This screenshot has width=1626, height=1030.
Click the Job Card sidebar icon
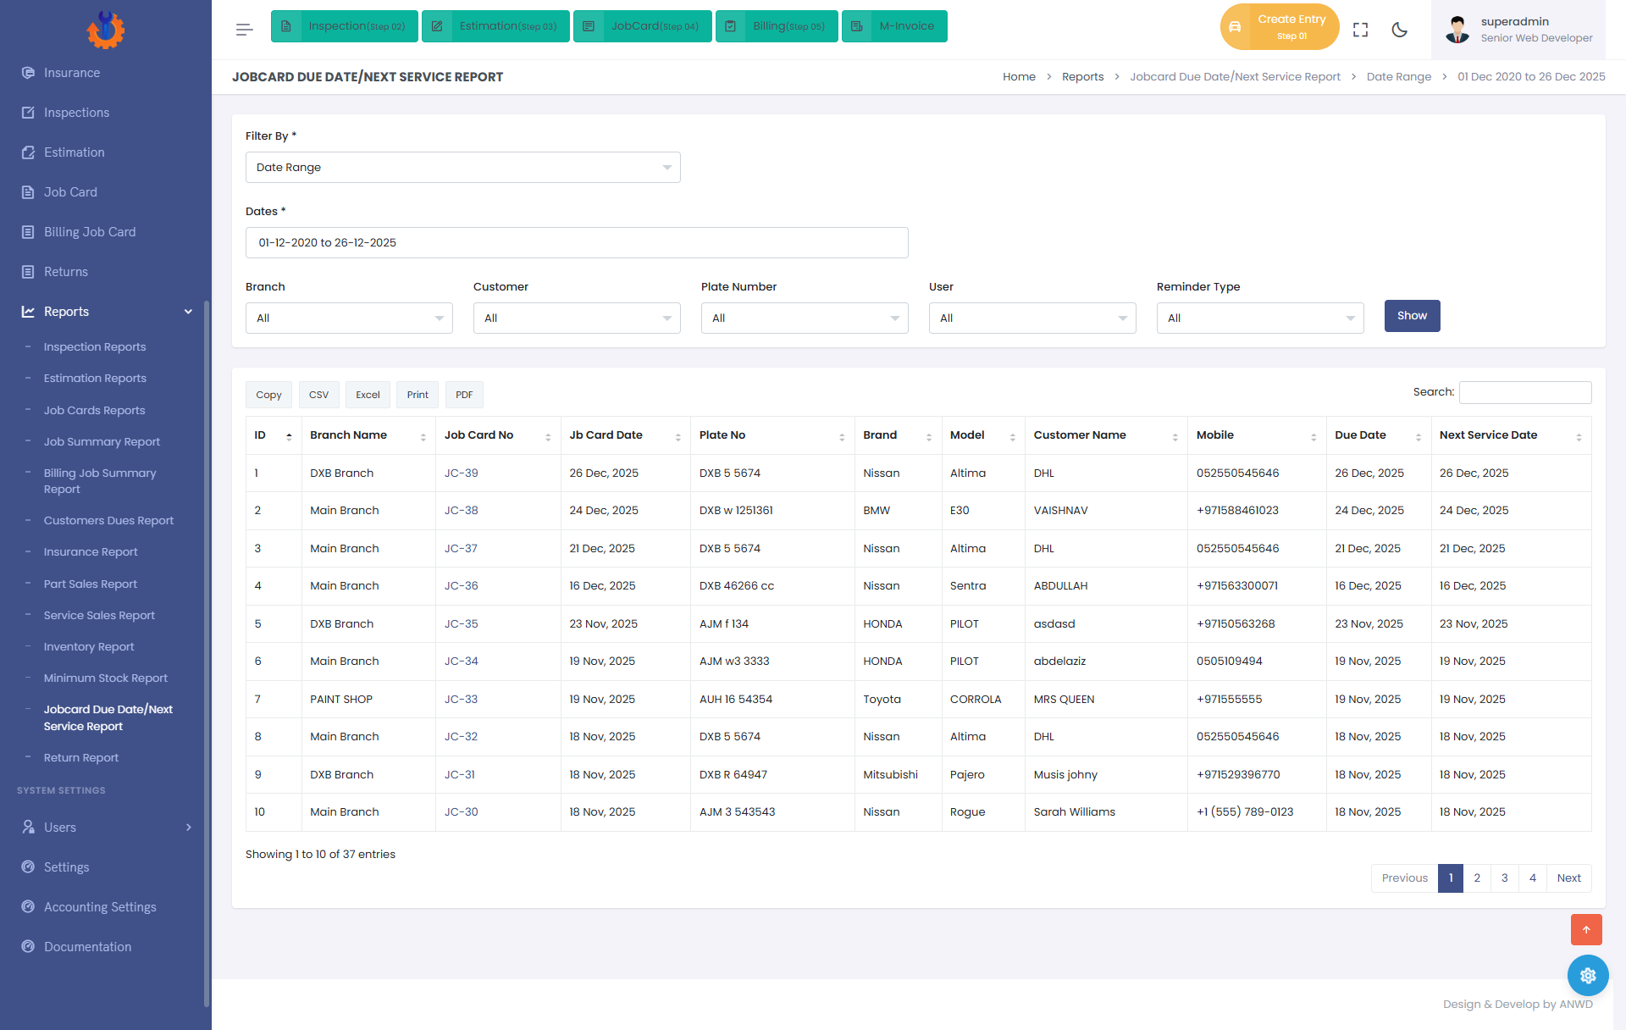(x=28, y=192)
